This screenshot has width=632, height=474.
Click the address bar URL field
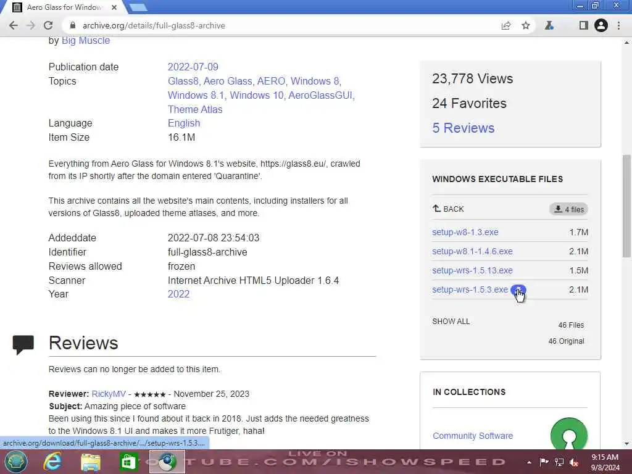click(282, 25)
